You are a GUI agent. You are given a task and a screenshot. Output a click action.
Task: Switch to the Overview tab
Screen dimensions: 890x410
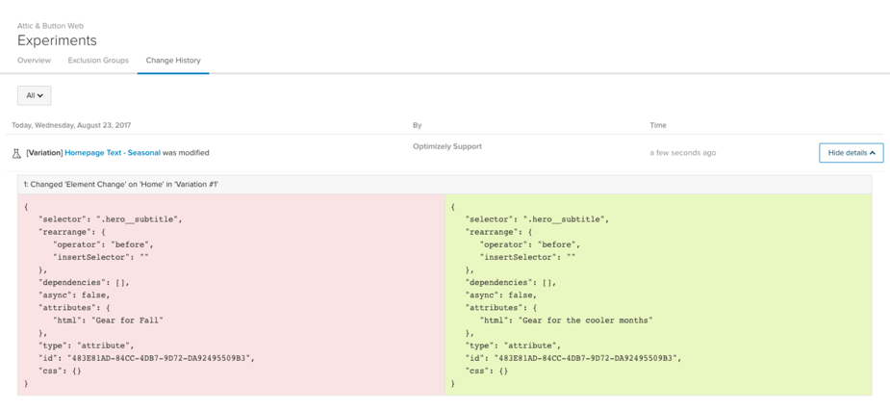pos(34,61)
